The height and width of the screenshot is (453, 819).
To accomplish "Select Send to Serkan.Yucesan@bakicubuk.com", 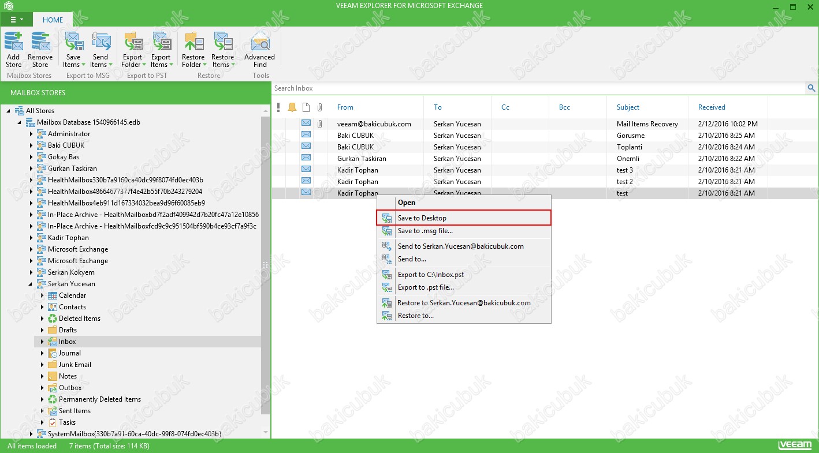I will click(464, 246).
